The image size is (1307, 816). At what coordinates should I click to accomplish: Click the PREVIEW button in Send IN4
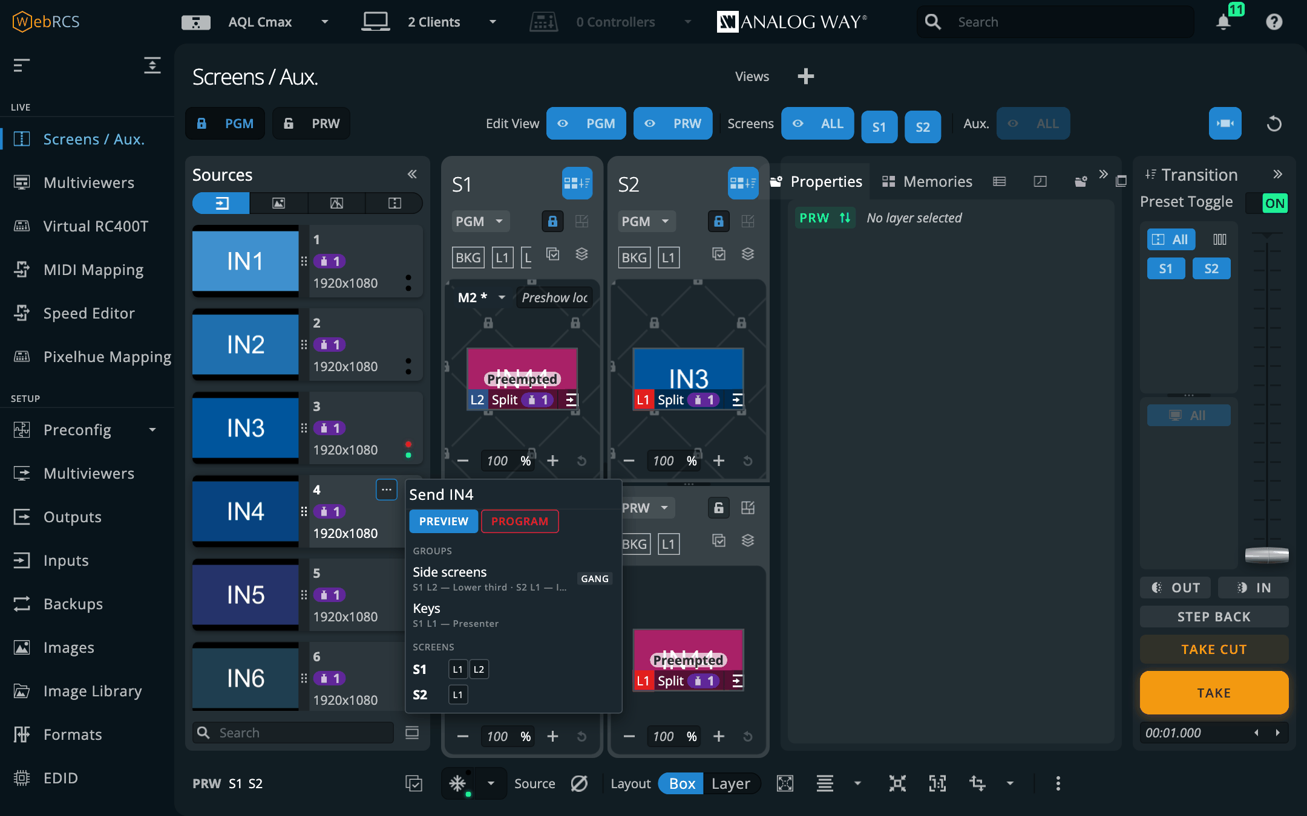pyautogui.click(x=444, y=521)
